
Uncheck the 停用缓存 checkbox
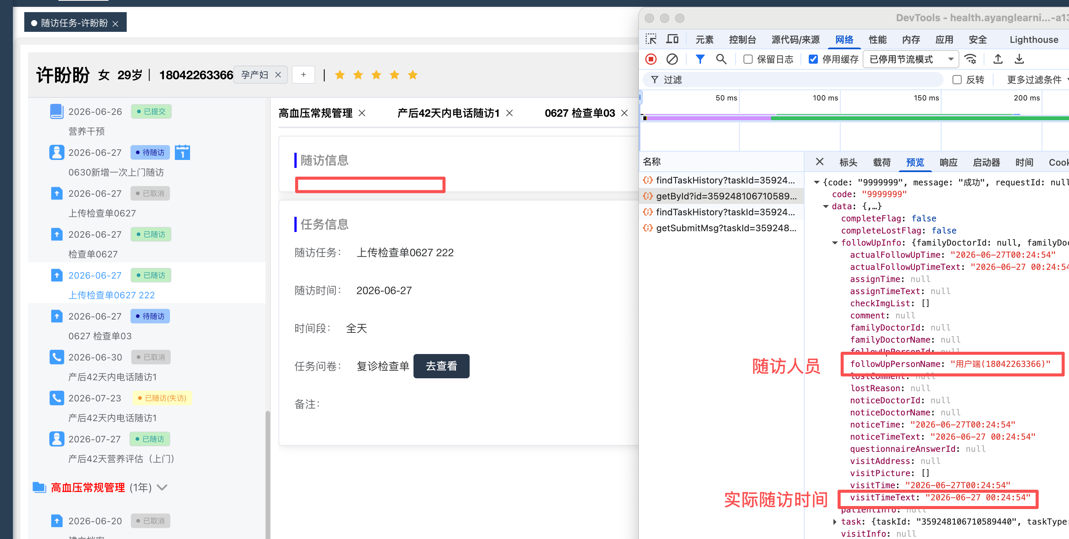(x=813, y=59)
